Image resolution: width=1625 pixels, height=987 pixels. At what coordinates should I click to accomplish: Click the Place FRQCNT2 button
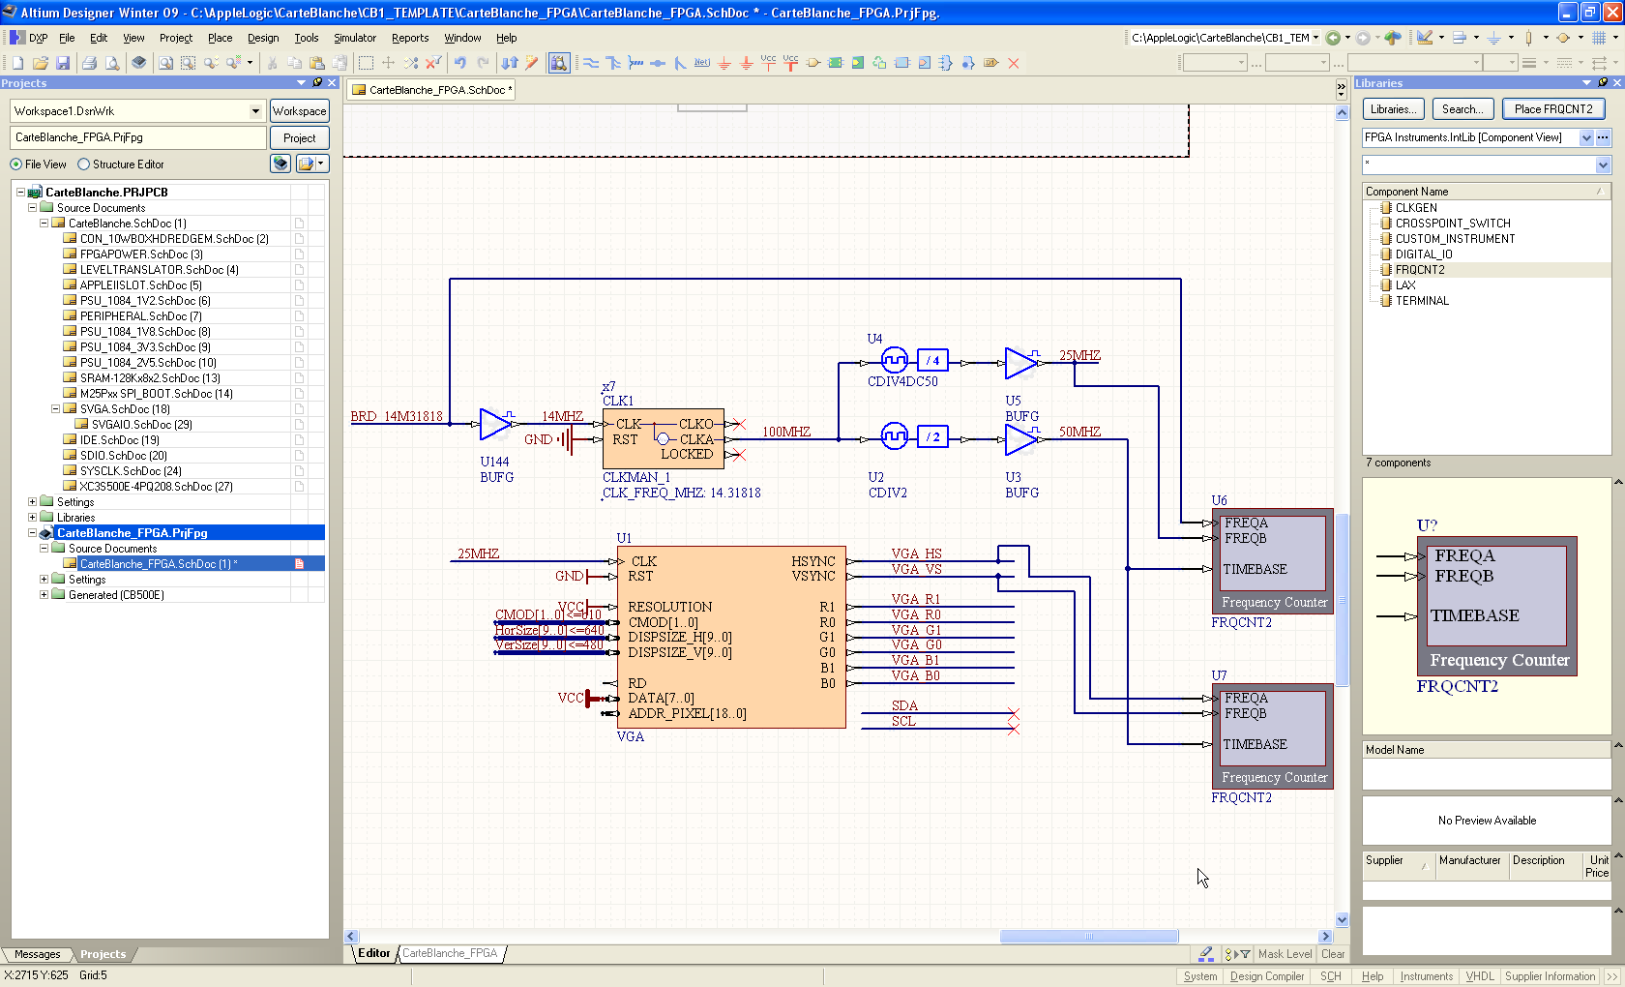point(1553,109)
